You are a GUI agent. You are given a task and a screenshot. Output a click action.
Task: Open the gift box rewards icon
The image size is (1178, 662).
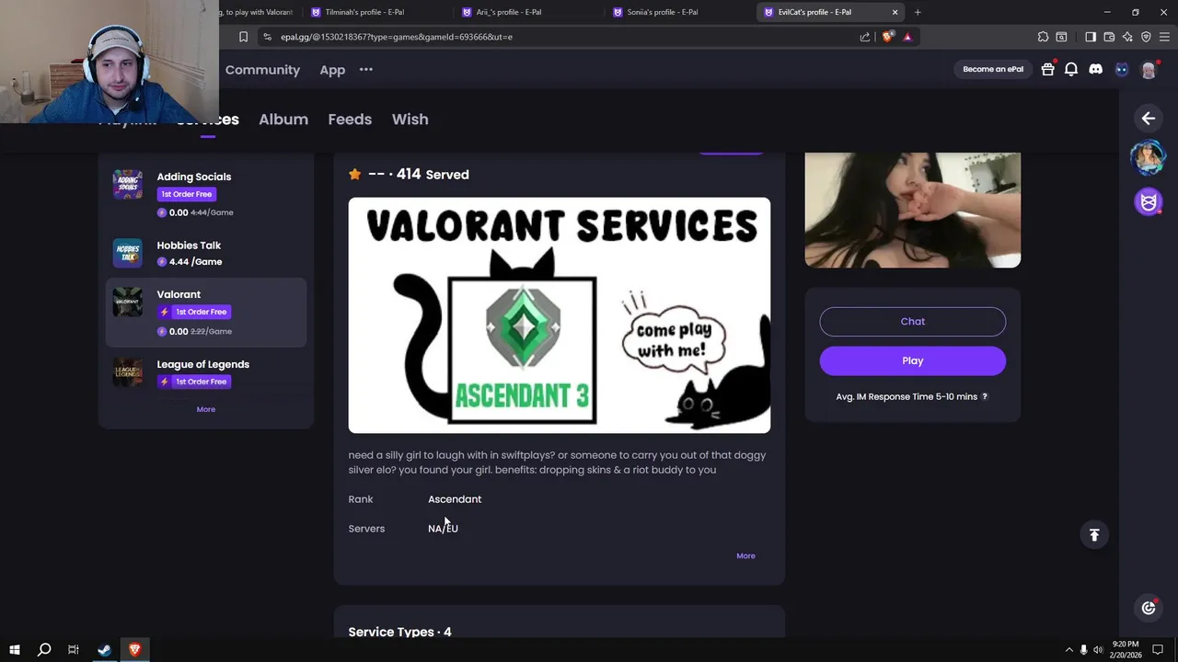(x=1047, y=69)
